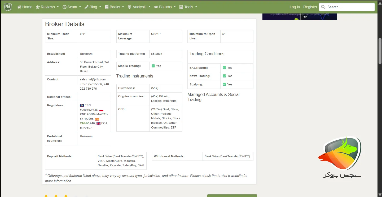Screen dimensions: 382x197
Task: Click the Spain flag icon before CNMV
Action: (x=97, y=119)
